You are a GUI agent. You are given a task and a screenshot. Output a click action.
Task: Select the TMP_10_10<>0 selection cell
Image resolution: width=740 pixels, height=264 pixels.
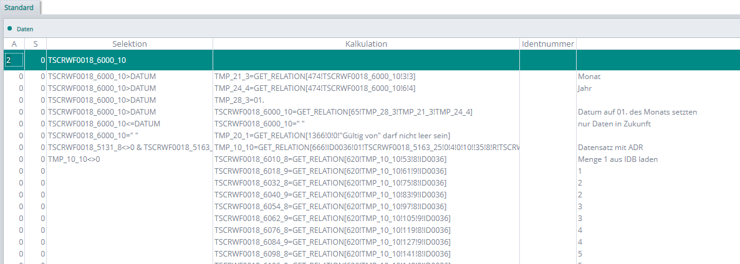[74, 159]
